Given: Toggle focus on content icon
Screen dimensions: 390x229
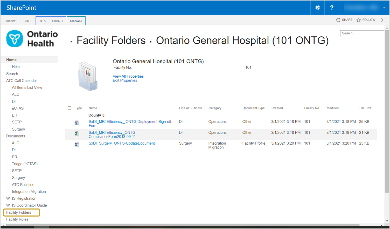Looking at the screenshot, I should [x=384, y=20].
